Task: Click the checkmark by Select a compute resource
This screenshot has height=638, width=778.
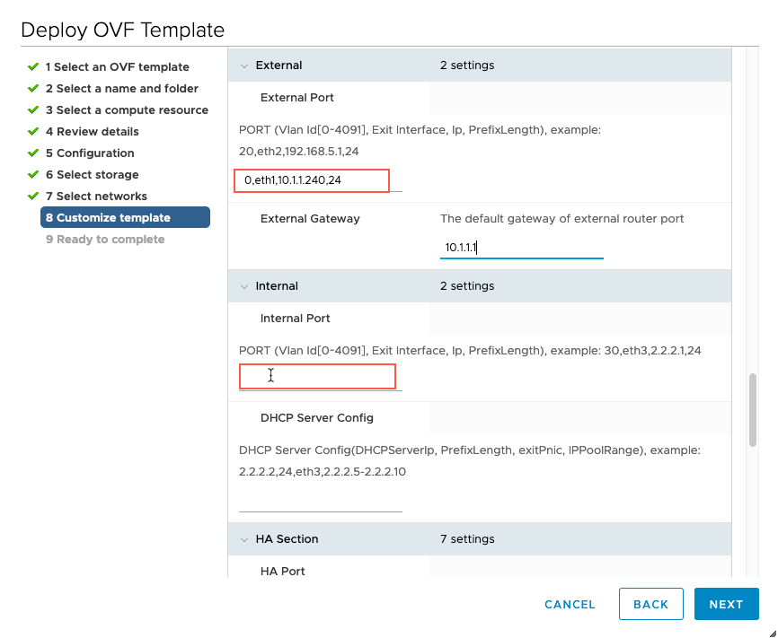Action: (33, 109)
